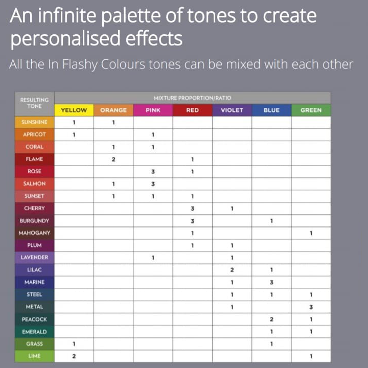Click the In Flashy Colours subtitle text
The height and width of the screenshot is (368, 368).
coord(181,64)
